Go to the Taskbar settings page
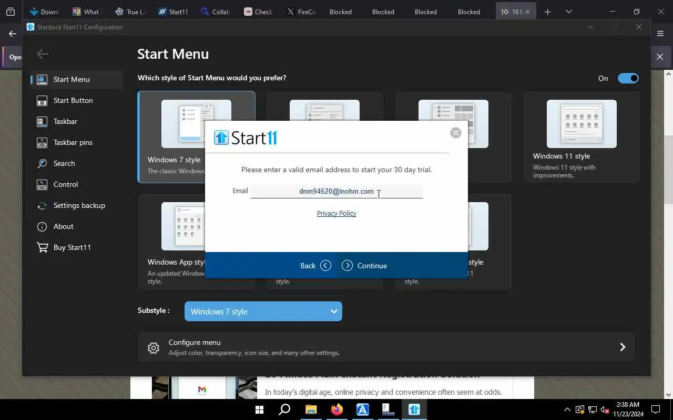The height and width of the screenshot is (420, 673). click(x=77, y=121)
